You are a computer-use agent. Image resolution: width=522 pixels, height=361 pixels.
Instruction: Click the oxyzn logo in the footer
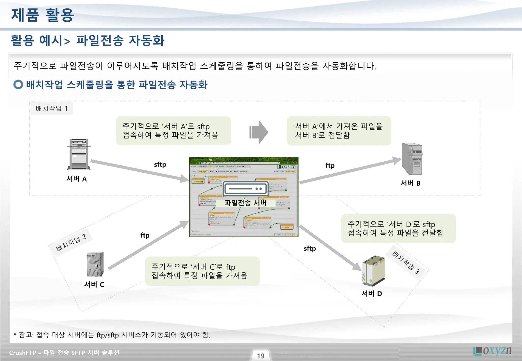[x=492, y=351]
